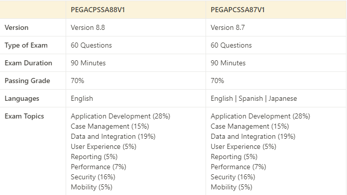The height and width of the screenshot is (195, 347).
Task: Select the Version row label
Action: [x=17, y=27]
